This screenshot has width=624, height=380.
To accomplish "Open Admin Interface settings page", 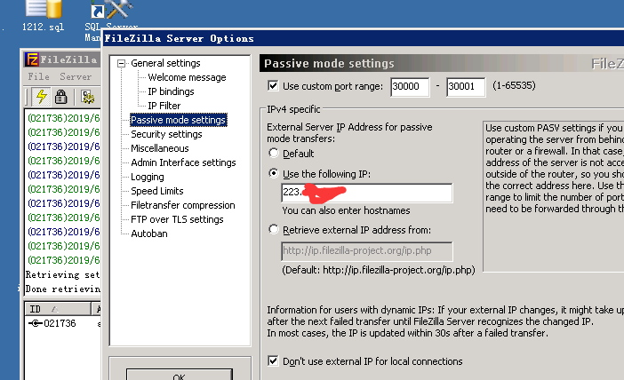I will pyautogui.click(x=183, y=162).
